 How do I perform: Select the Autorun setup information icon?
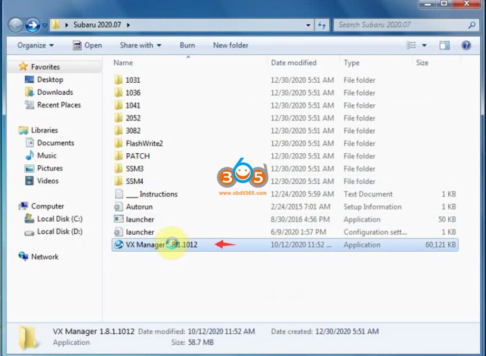tap(119, 207)
